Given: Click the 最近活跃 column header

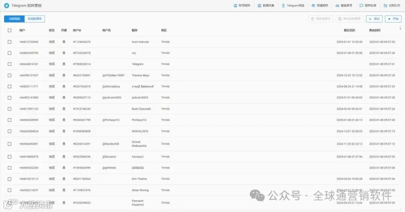Looking at the screenshot, I should click(349, 30).
